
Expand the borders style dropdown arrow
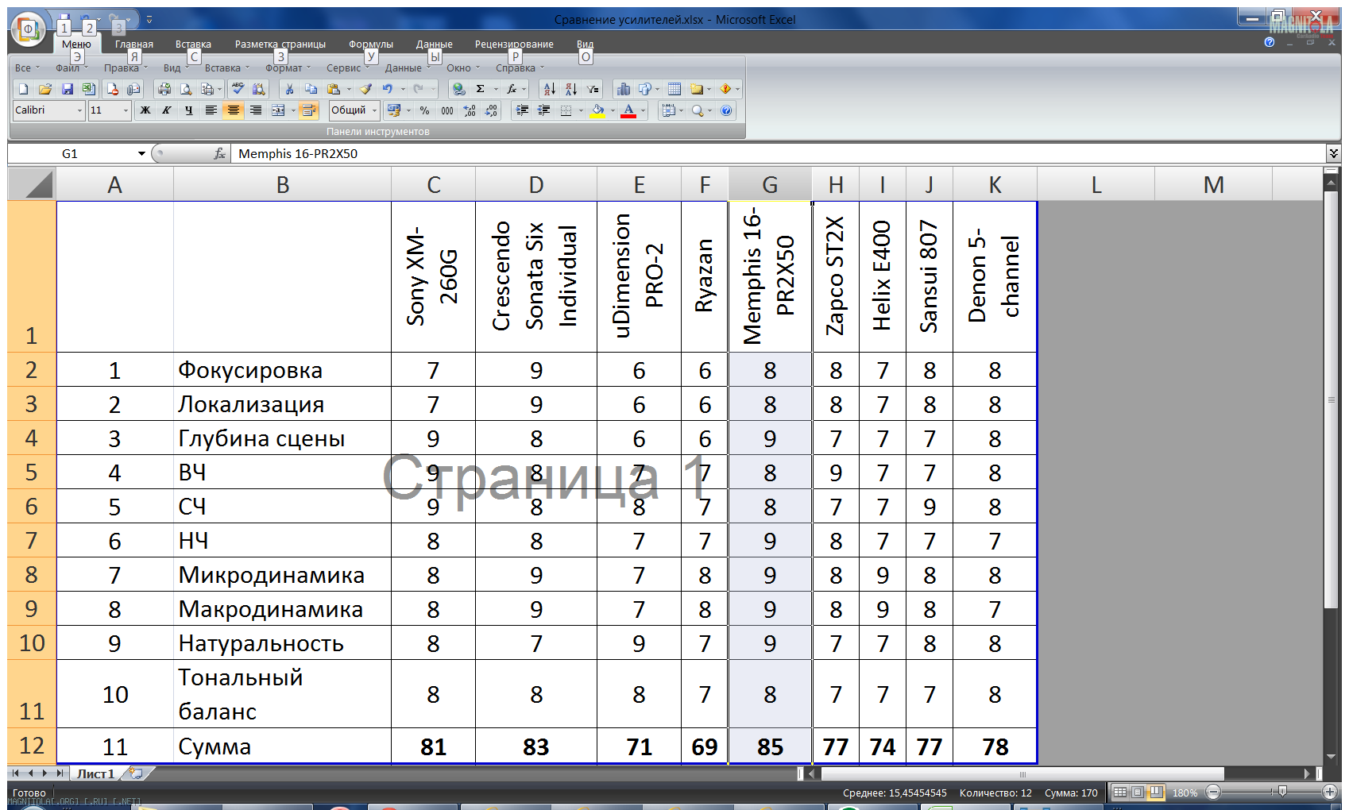(581, 110)
